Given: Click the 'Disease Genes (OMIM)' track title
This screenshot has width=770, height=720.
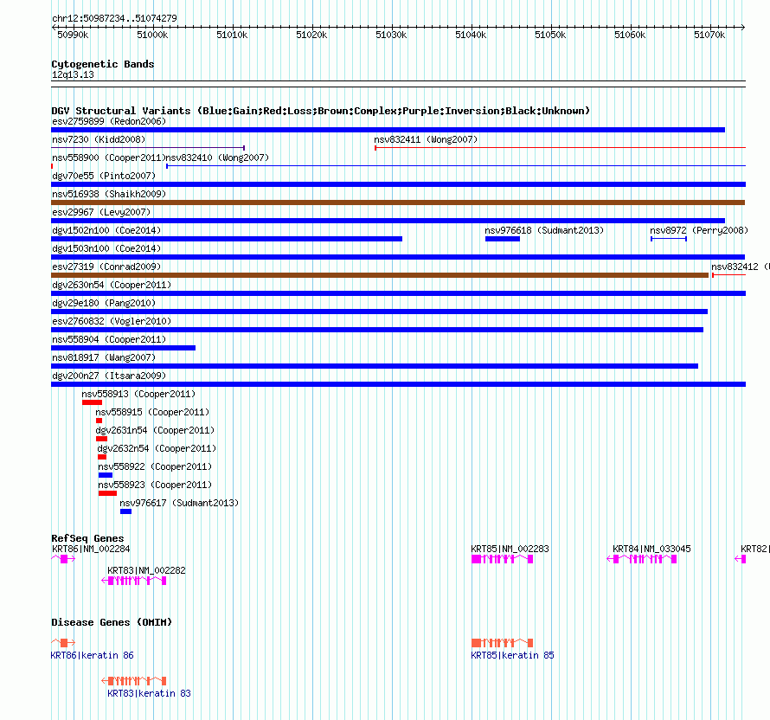Looking at the screenshot, I should (112, 622).
